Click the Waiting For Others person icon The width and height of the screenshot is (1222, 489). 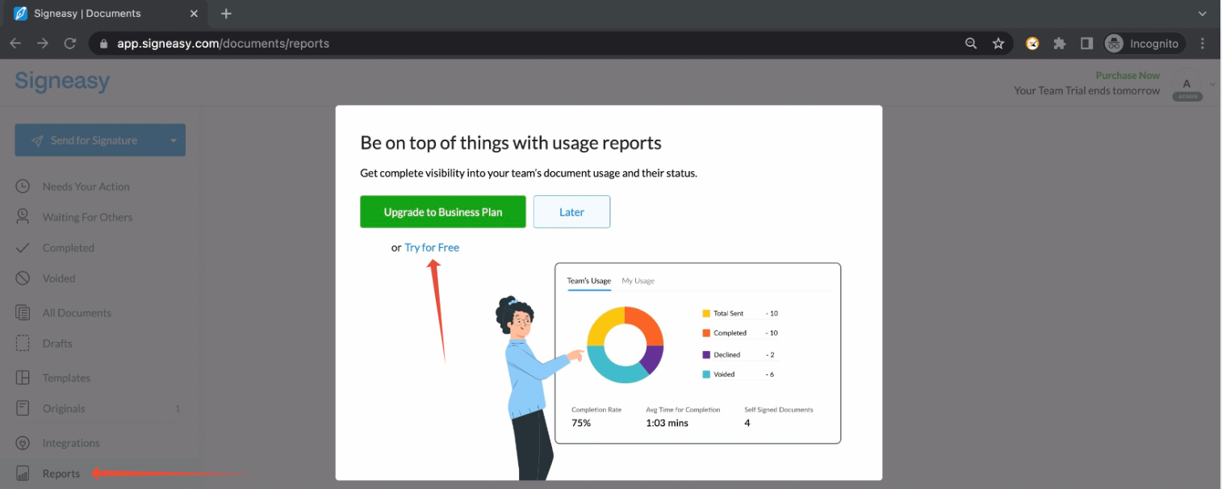(23, 217)
